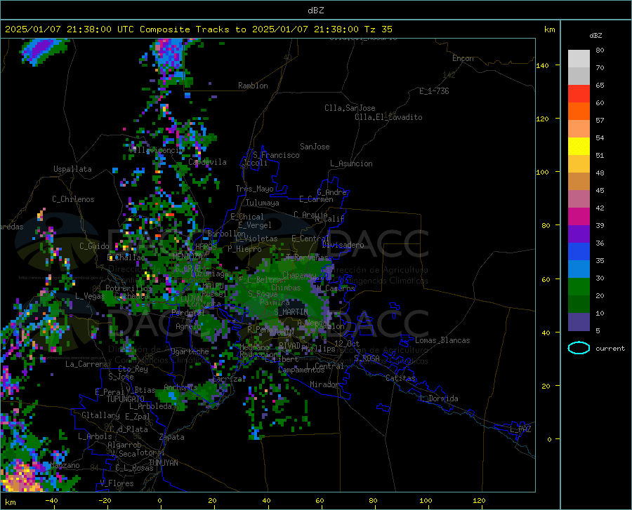Click the L_Asuncion map label
This screenshot has height=510, width=632.
pyautogui.click(x=351, y=163)
